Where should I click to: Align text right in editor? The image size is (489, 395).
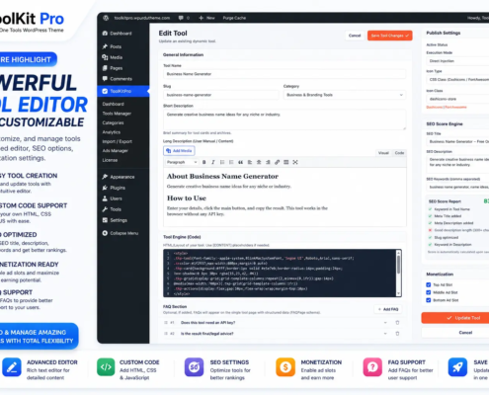pos(268,162)
